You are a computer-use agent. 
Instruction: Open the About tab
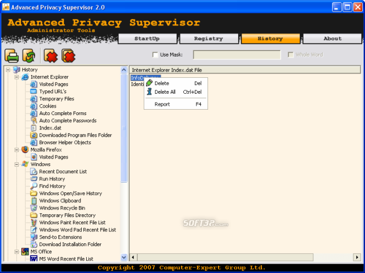tap(332, 38)
